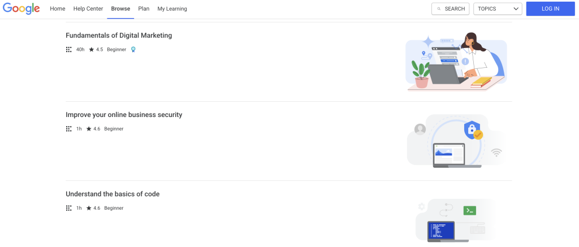The image size is (579, 247).
Task: Click the Google logo
Action: [21, 8]
